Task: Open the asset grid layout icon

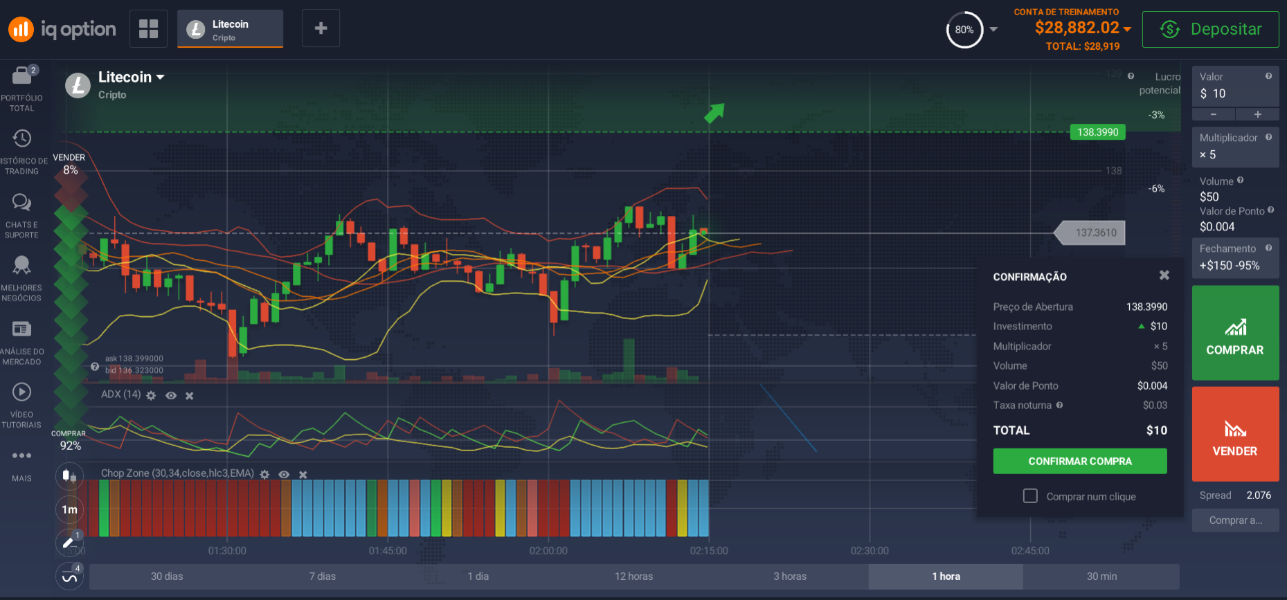Action: click(x=149, y=28)
